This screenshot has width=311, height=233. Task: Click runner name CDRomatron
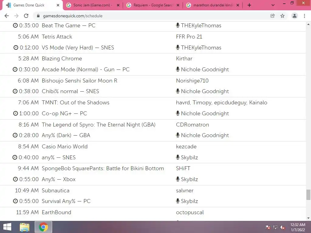(x=192, y=125)
